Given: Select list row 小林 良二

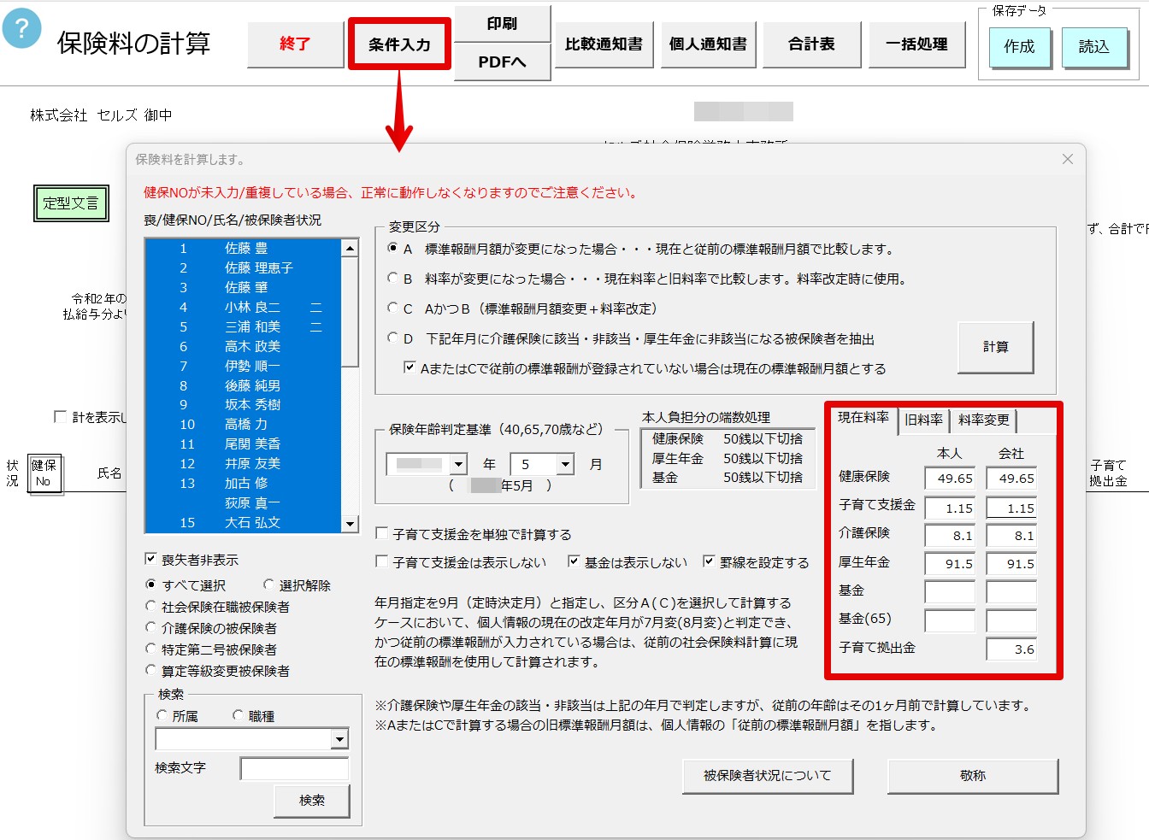Looking at the screenshot, I should pos(244,307).
